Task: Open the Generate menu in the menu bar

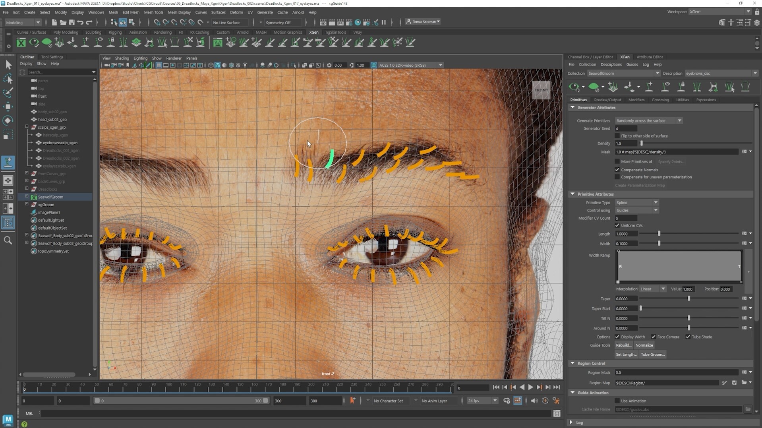Action: (265, 12)
